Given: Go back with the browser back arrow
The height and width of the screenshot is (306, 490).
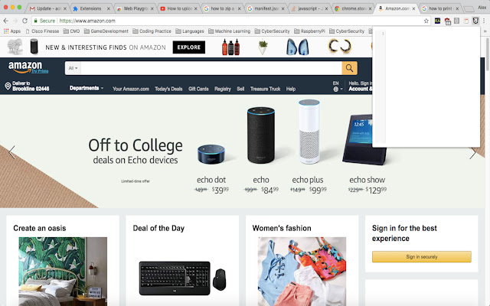Looking at the screenshot, I should (6, 21).
